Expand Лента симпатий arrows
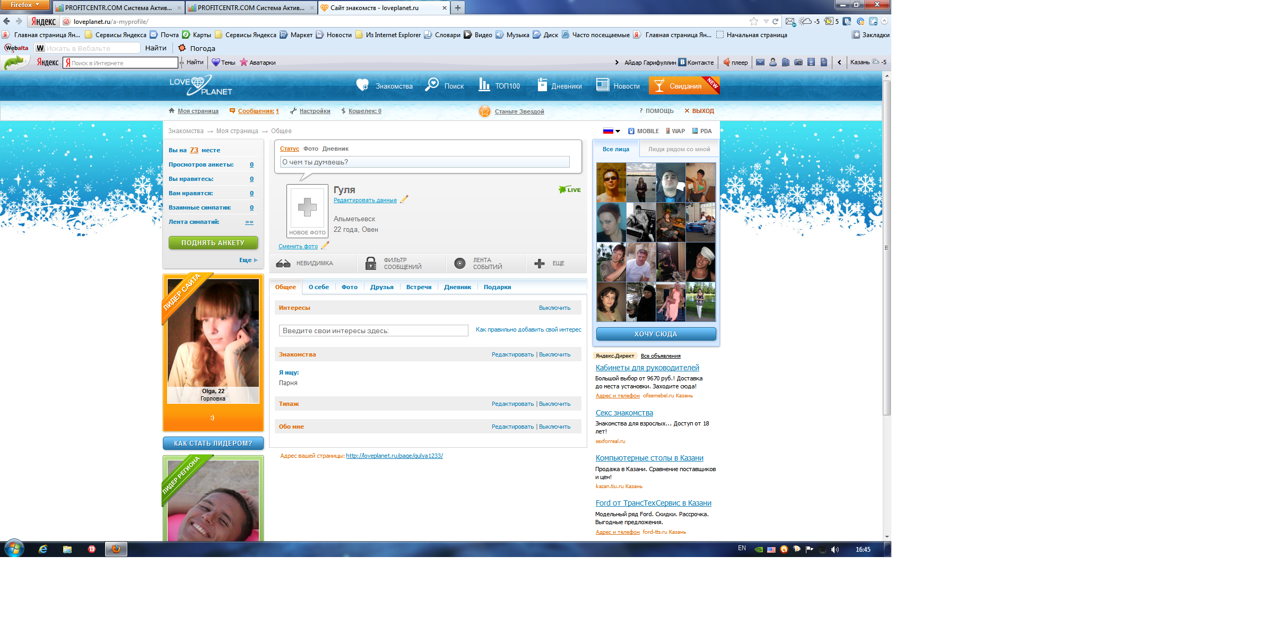The image size is (1286, 643). (249, 222)
